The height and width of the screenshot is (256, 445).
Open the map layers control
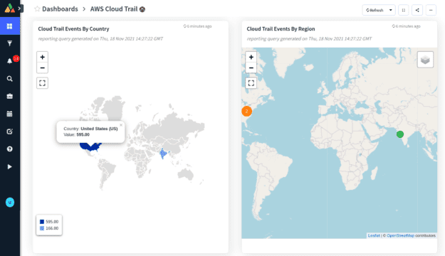coord(425,60)
